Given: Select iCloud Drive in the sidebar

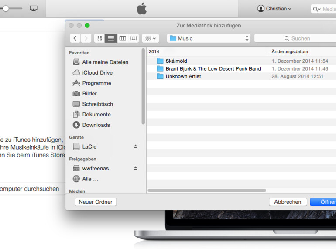Looking at the screenshot, I should point(97,73).
